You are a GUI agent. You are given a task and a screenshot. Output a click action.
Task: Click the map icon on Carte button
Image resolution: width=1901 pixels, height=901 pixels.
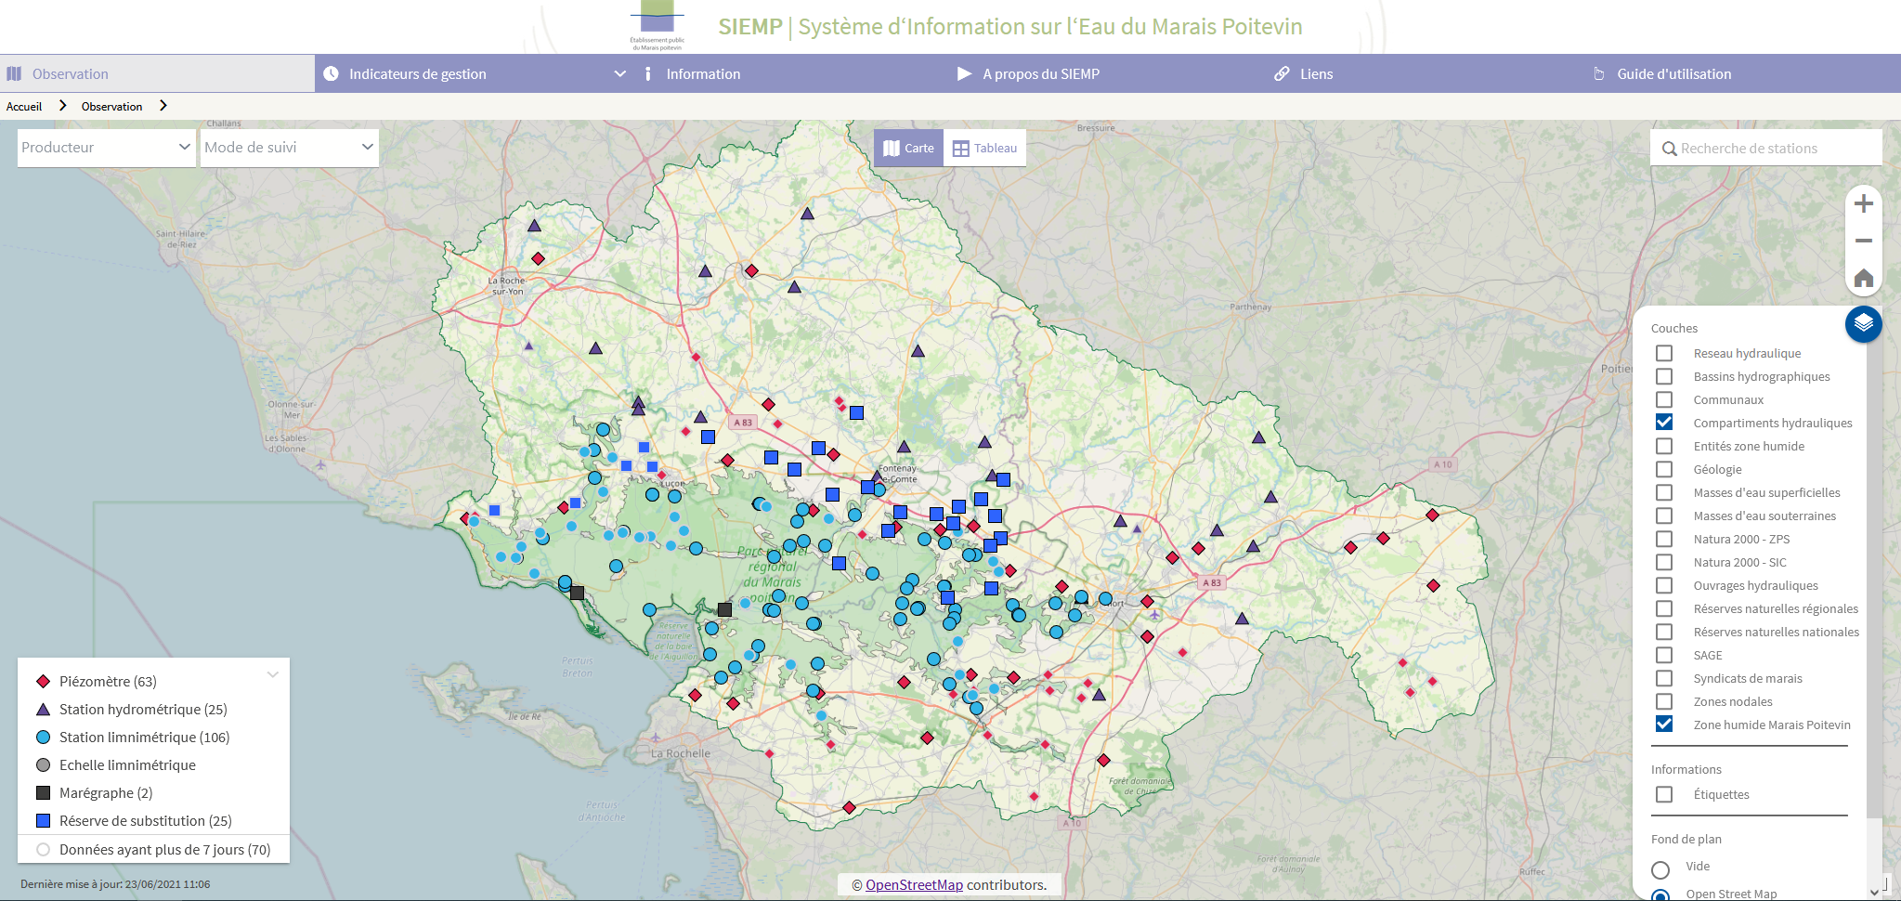tap(892, 148)
